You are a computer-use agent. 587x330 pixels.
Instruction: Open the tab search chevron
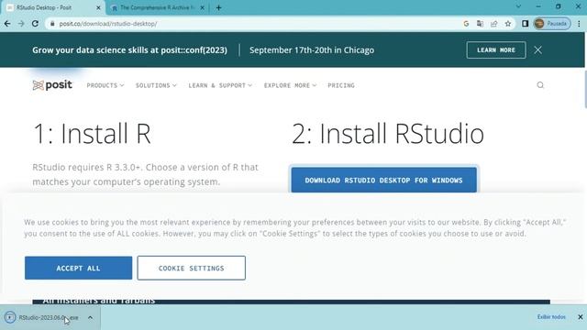click(x=518, y=6)
